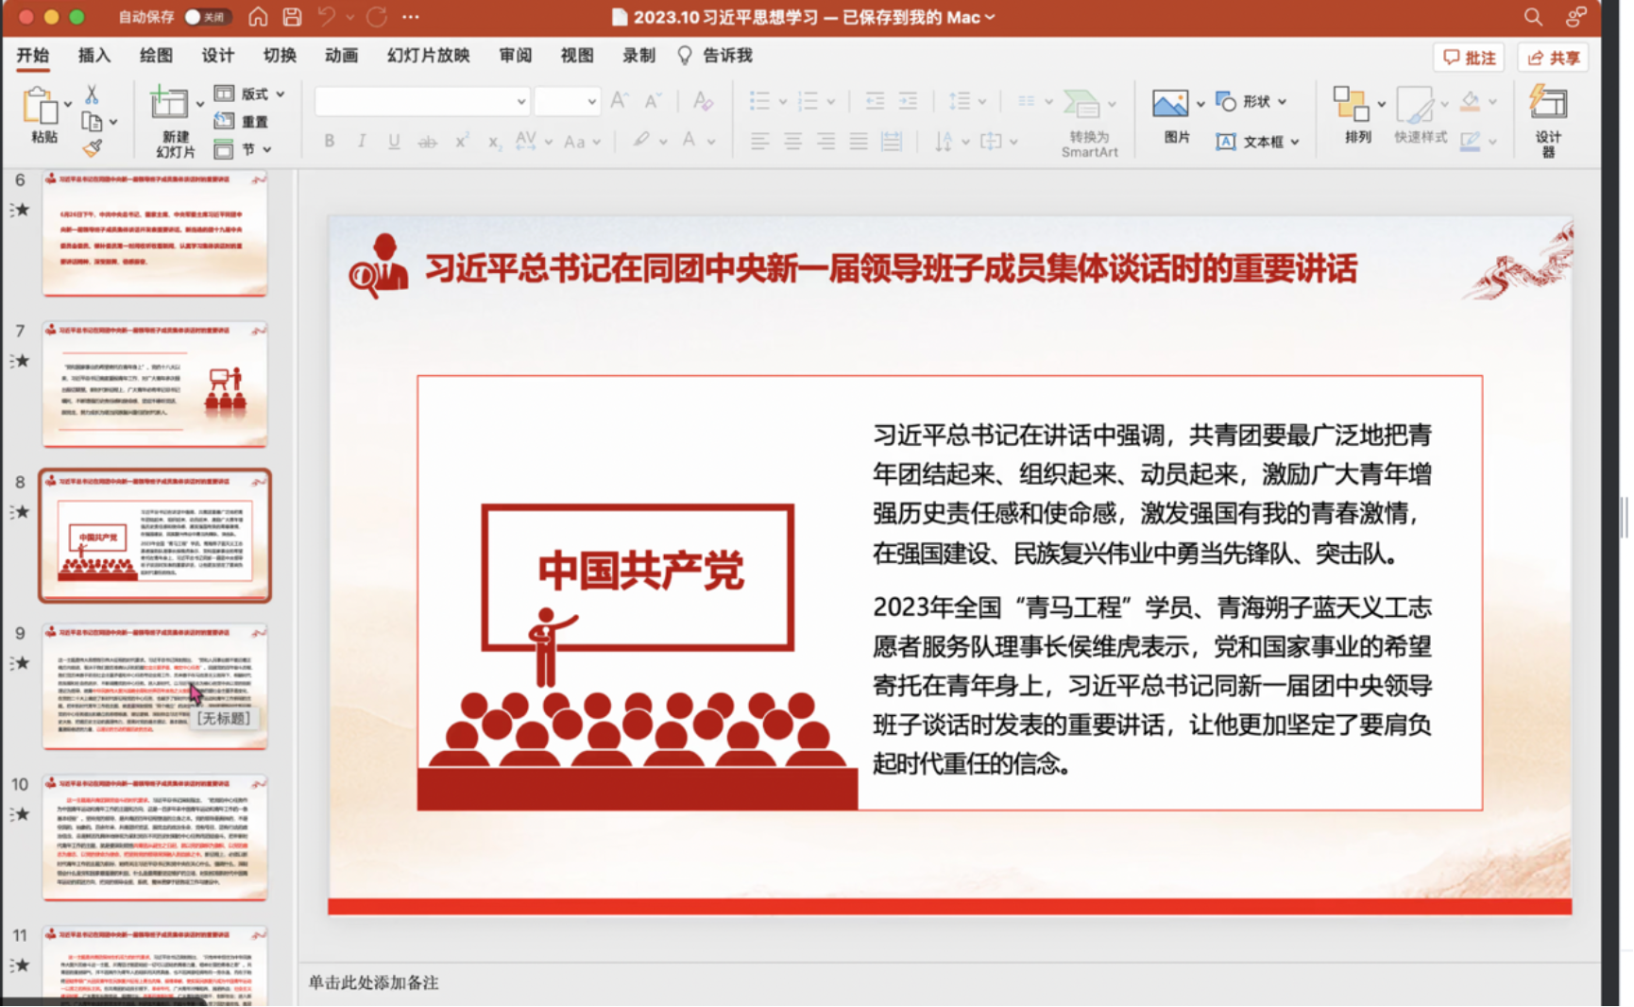Open the 幻灯片放映 tab

pyautogui.click(x=427, y=55)
